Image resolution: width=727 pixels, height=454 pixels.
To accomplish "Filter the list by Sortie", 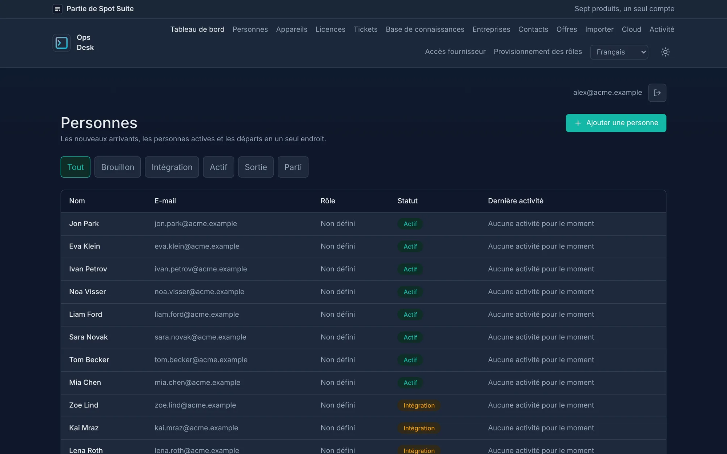I will pyautogui.click(x=256, y=167).
